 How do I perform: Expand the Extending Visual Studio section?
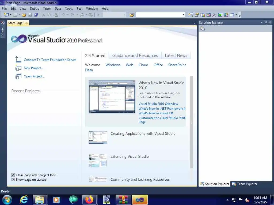pos(130,156)
